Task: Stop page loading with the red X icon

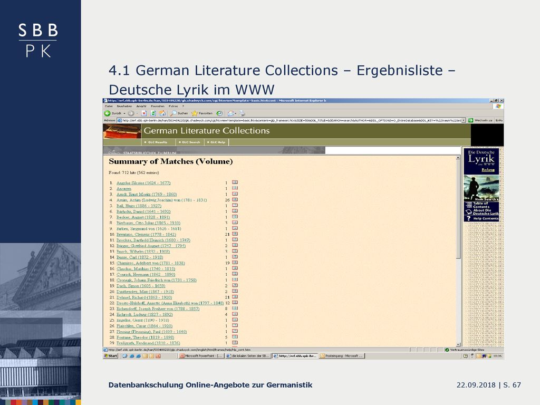Action: (x=144, y=113)
